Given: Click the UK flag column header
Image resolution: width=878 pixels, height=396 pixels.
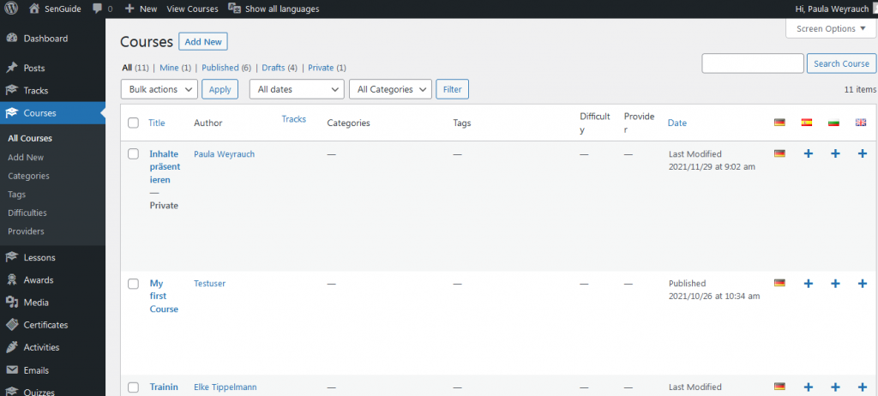Looking at the screenshot, I should [x=861, y=123].
